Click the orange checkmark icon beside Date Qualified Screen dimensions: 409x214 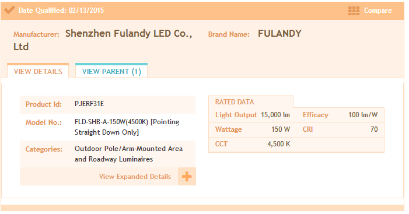9,10
